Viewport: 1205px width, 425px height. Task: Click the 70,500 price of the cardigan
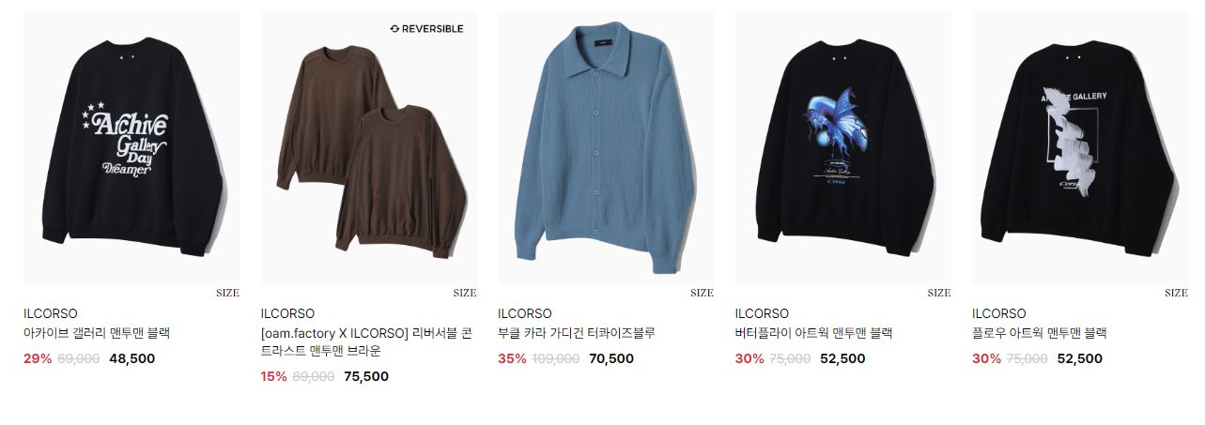click(611, 358)
